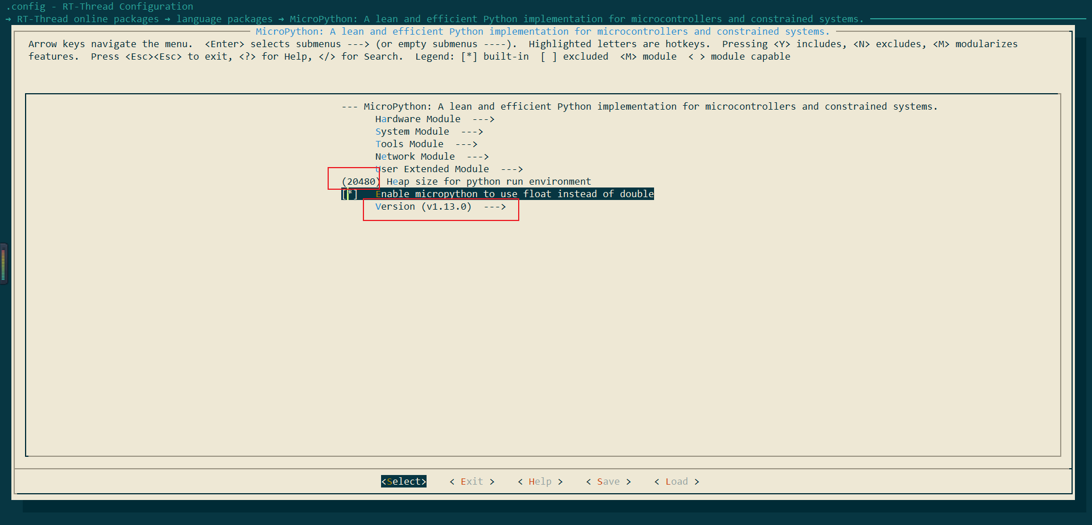Select Enable micropython to use float option
Image resolution: width=1092 pixels, height=525 pixels.
coord(514,194)
